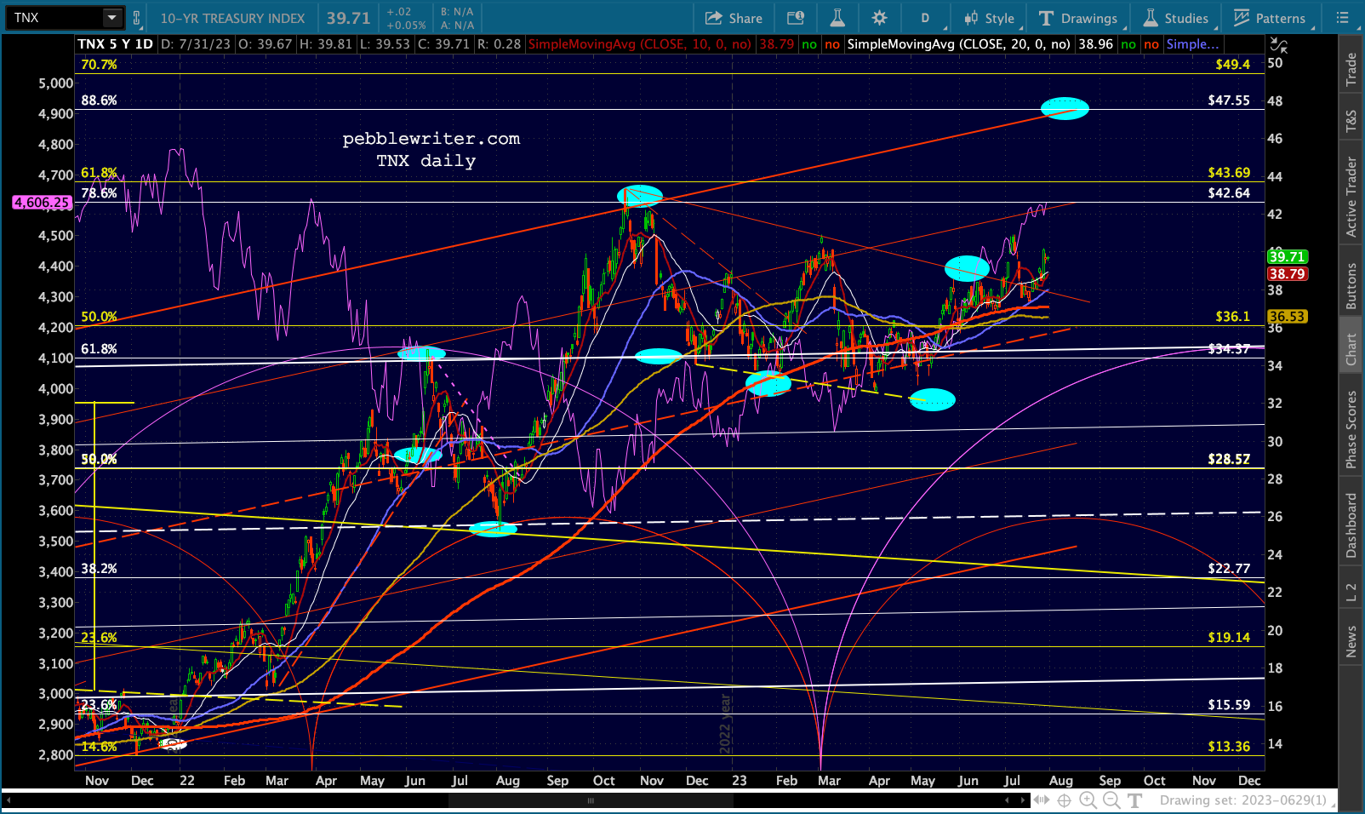Click the symbol info card icon
Screen dimensions: 1365x814
coord(796,18)
